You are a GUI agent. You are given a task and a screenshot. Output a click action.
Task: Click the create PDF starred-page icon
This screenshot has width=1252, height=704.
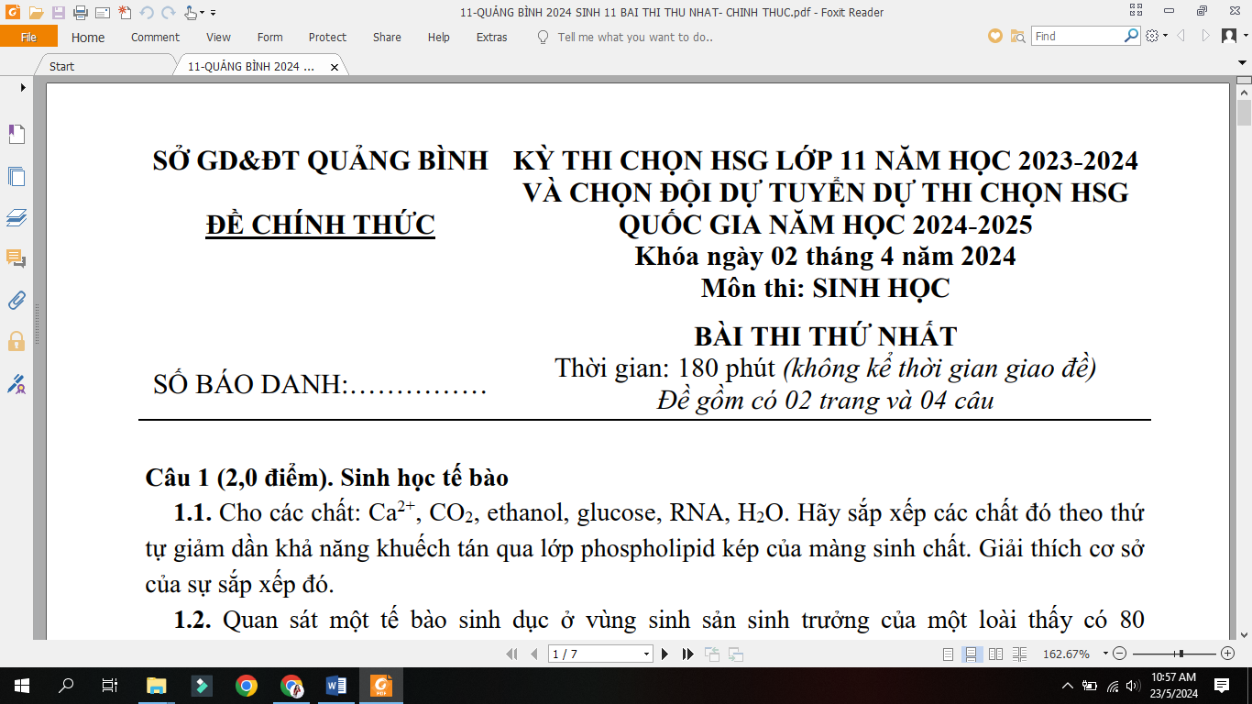124,13
